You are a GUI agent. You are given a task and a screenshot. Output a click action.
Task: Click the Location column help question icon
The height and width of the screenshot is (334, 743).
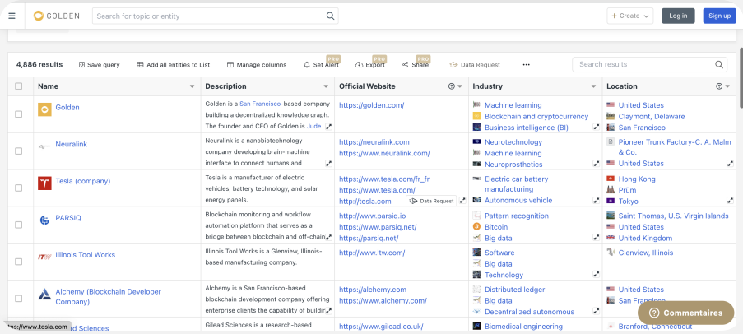point(719,86)
